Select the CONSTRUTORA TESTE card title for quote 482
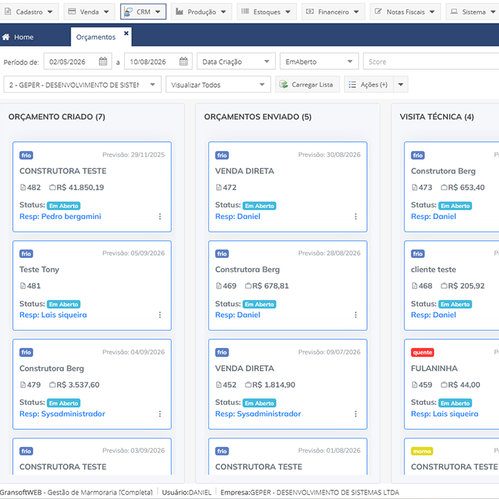Image resolution: width=499 pixels, height=499 pixels. pyautogui.click(x=63, y=171)
